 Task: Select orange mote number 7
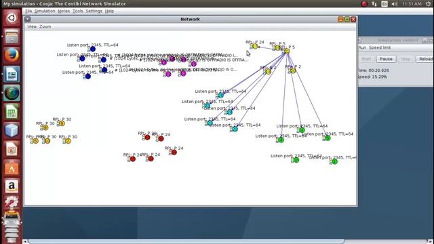click(68, 141)
